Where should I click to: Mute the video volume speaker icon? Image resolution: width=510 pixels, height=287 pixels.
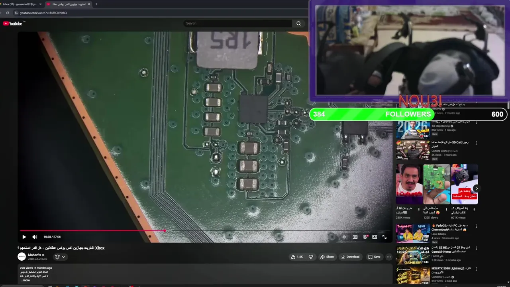(x=35, y=237)
